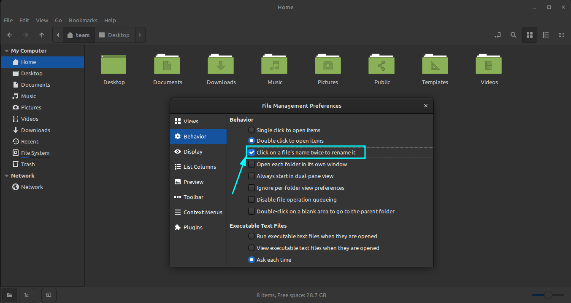The height and width of the screenshot is (303, 571).
Task: Go back with the left arrow toolbar button
Action: (10, 35)
